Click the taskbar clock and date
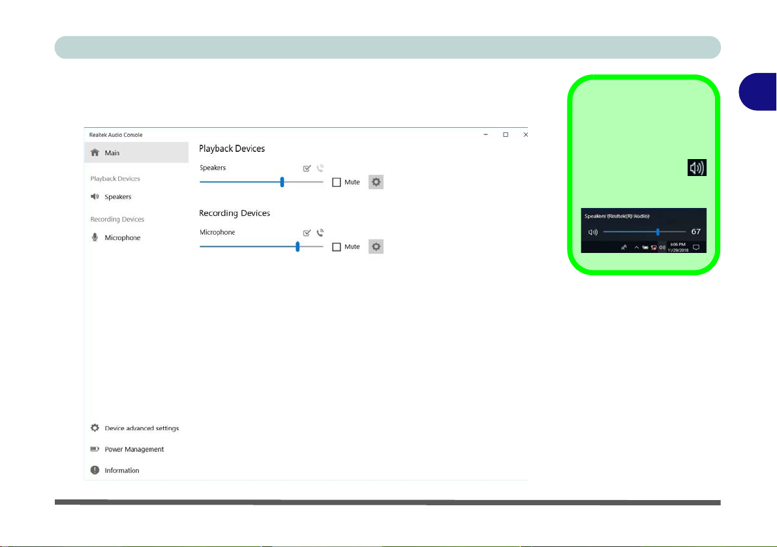Screen dimensions: 777x547 [678, 248]
